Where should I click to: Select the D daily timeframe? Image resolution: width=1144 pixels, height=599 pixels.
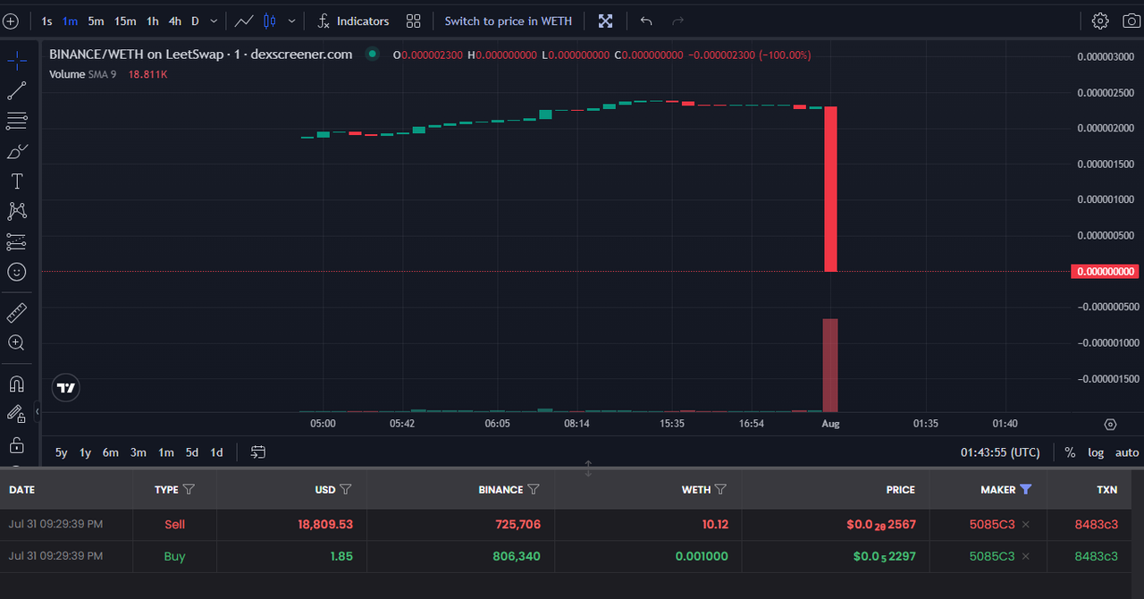click(195, 21)
